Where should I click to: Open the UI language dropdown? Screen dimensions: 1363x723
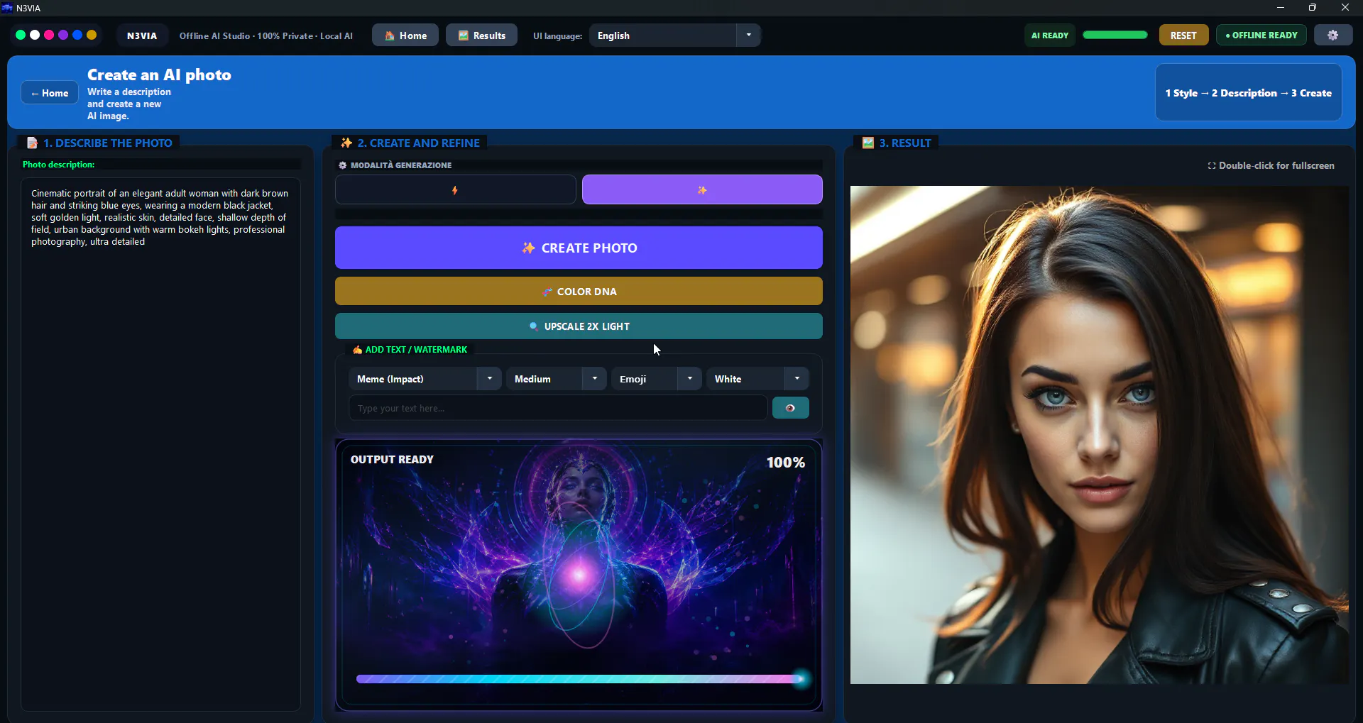(674, 35)
